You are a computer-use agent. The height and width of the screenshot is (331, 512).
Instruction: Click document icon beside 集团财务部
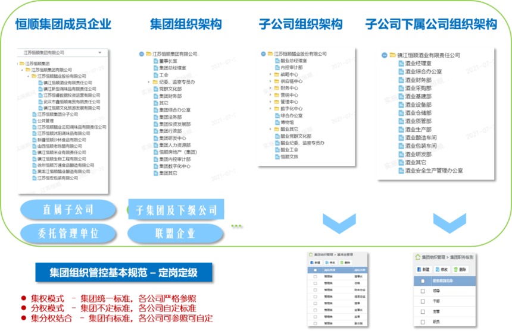click(x=156, y=96)
